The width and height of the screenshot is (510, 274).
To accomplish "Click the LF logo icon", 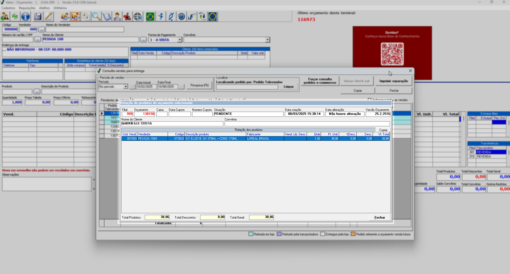I will click(192, 17).
